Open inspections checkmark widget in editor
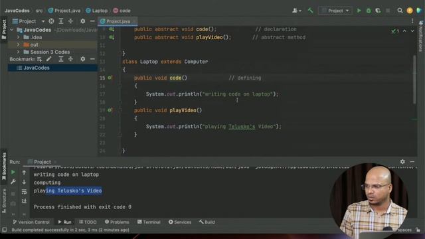This screenshot has width=425, height=239. coord(395,31)
